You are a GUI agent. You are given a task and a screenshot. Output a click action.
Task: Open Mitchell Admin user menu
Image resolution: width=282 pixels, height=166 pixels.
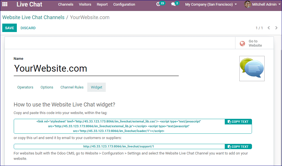pyautogui.click(x=262, y=4)
